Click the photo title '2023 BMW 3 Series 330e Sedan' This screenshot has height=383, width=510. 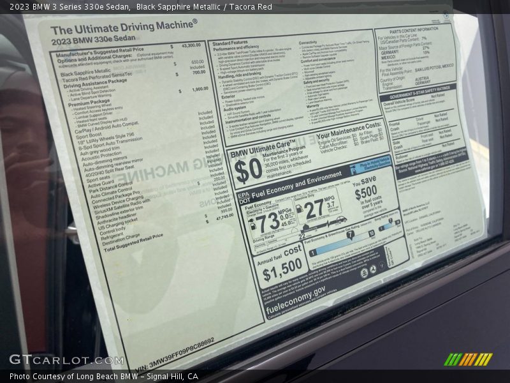(69, 7)
